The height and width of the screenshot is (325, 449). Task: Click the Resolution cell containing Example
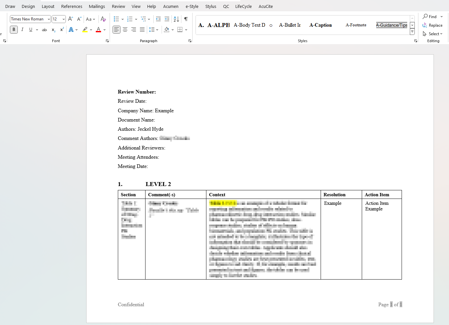click(x=341, y=239)
